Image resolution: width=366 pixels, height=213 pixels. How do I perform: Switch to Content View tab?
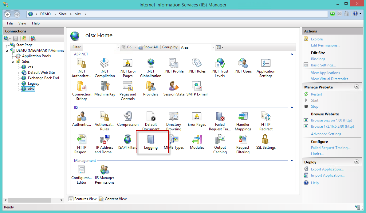pos(113,199)
